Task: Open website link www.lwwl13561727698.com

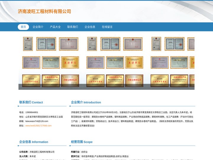Action: (x=38, y=126)
